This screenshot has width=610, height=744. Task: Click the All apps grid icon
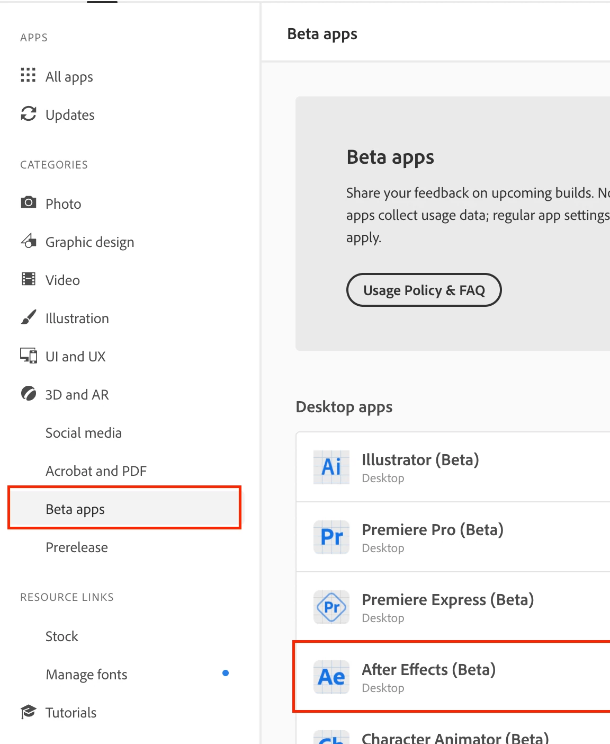tap(28, 75)
